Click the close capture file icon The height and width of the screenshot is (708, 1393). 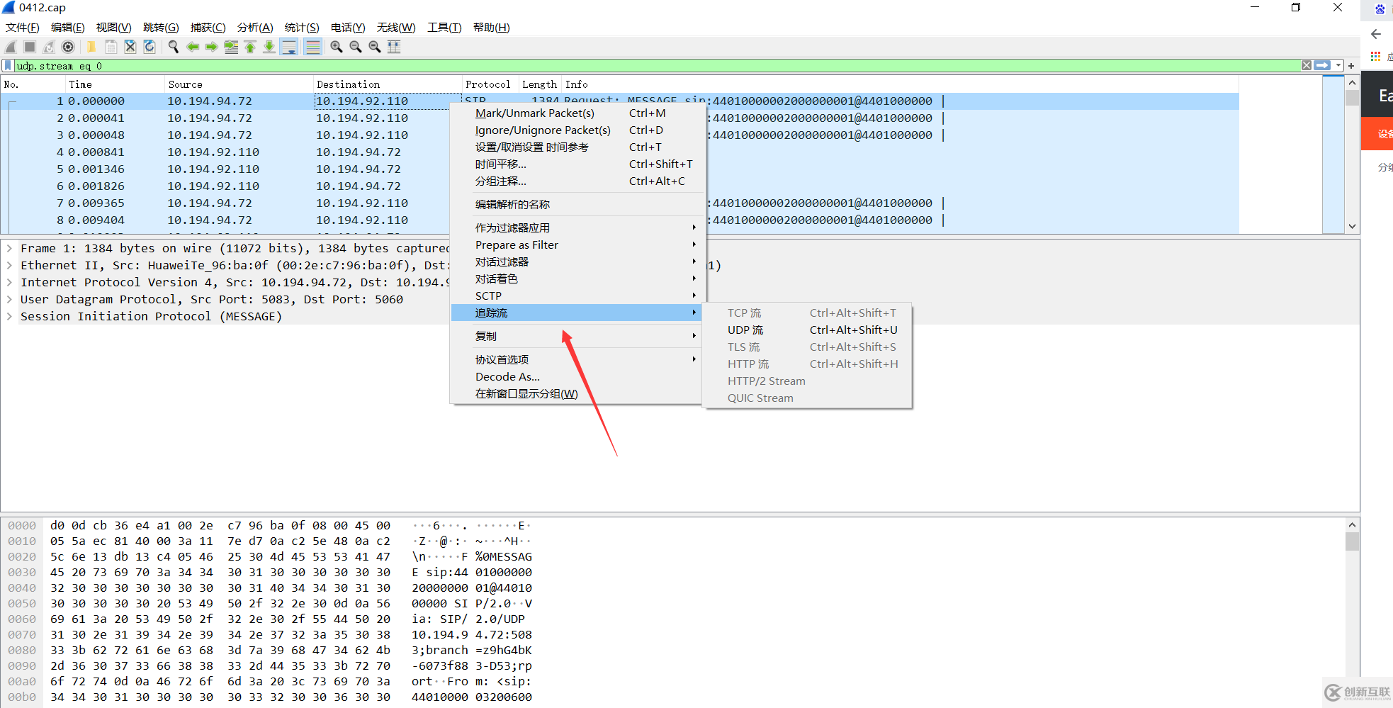click(130, 47)
